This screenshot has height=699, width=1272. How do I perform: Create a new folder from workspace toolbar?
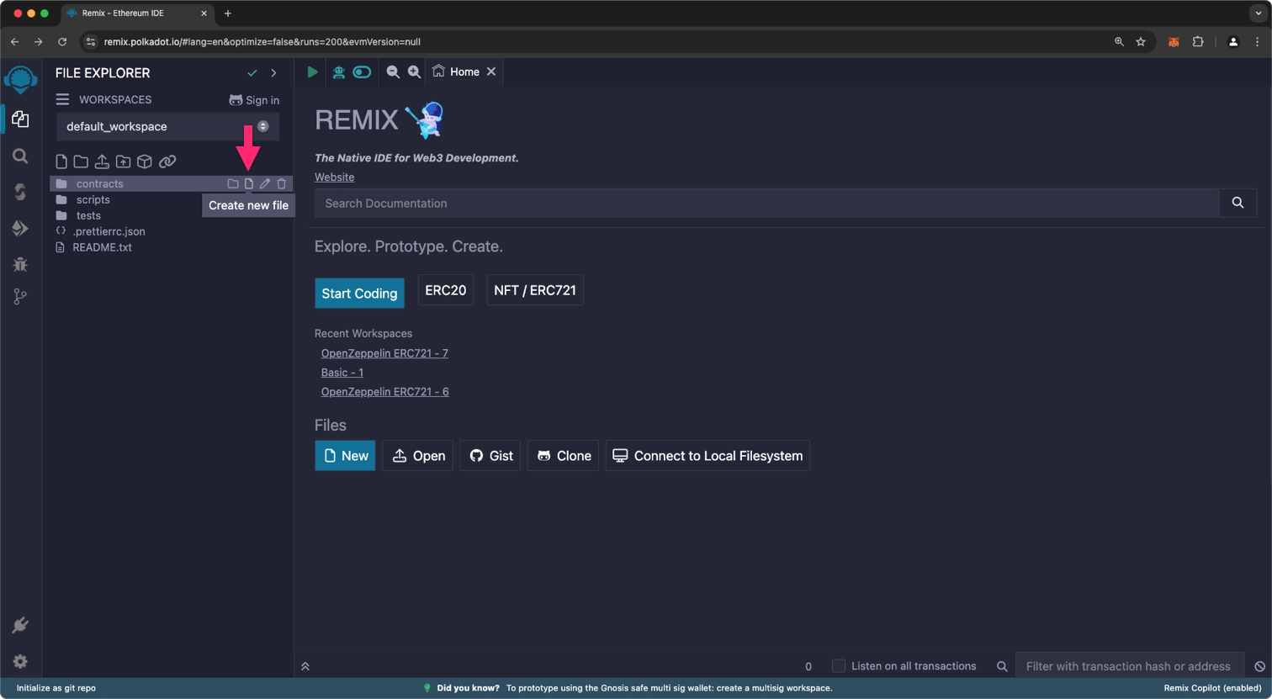point(81,162)
